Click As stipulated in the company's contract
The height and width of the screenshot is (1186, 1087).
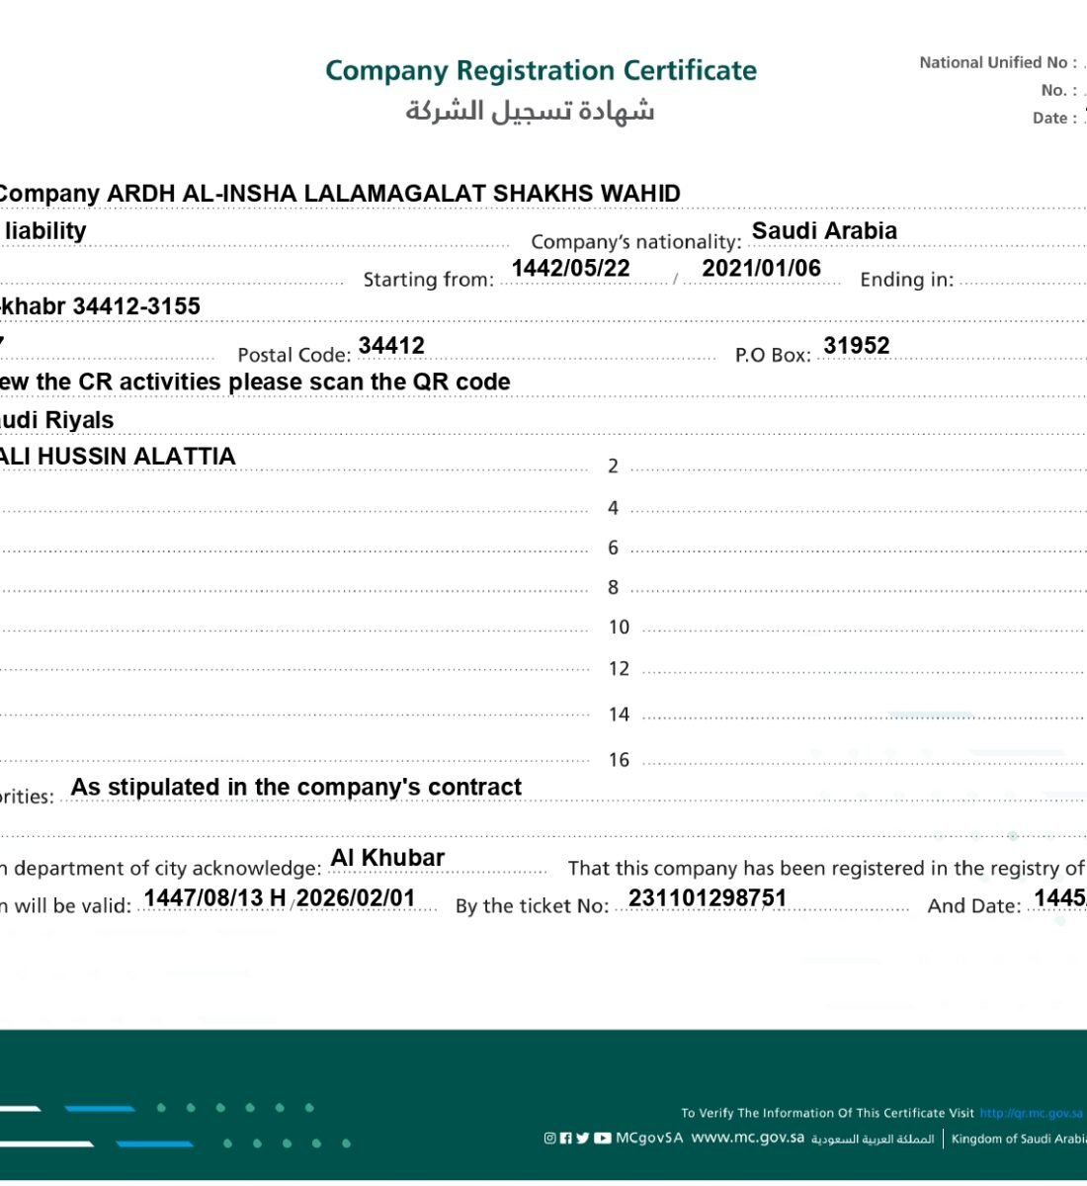[x=296, y=788]
